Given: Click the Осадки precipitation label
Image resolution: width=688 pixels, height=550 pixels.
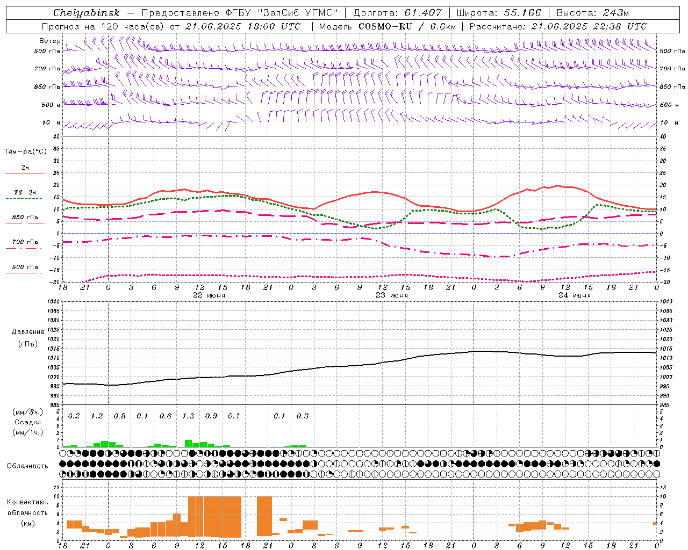Looking at the screenshot, I should point(28,422).
